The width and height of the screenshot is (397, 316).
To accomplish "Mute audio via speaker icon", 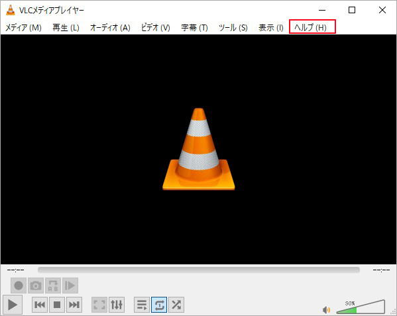I will [x=326, y=309].
